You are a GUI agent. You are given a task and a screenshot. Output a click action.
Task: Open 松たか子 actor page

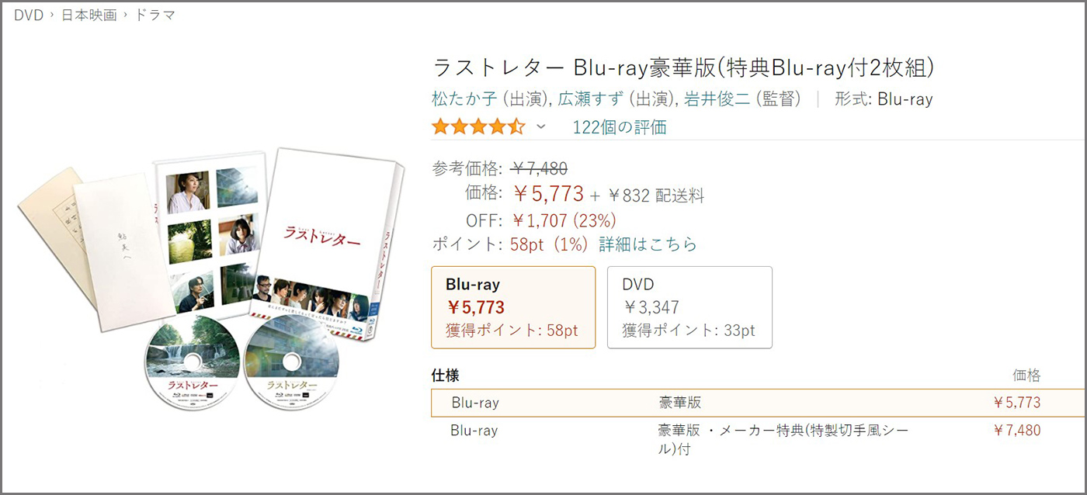coord(464,99)
